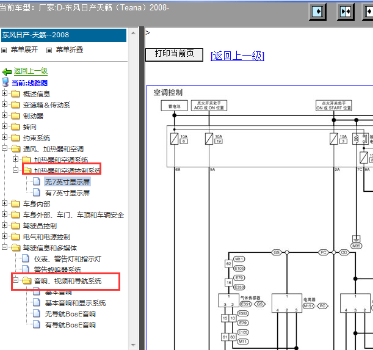
Task: Click the 空调控制 diagram title
Action: [168, 92]
